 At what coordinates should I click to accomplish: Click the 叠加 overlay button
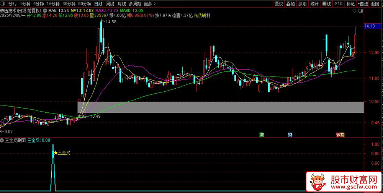tap(290, 4)
